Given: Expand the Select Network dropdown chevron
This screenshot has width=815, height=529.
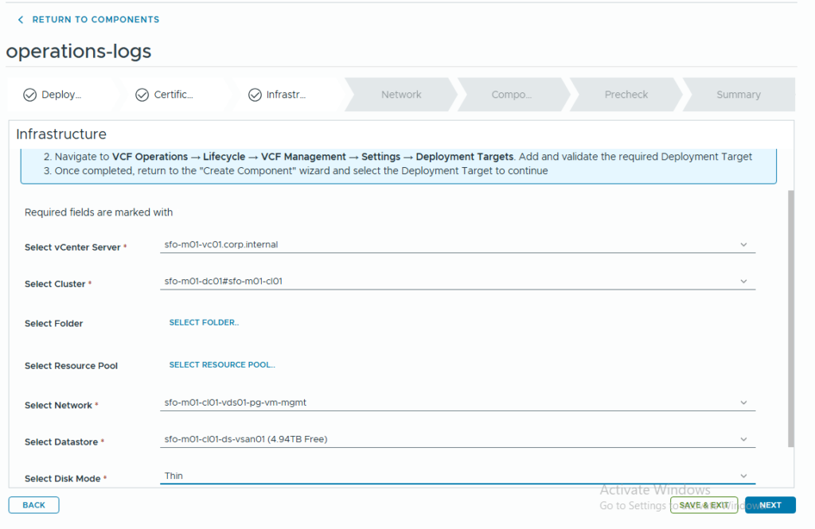Looking at the screenshot, I should [743, 403].
